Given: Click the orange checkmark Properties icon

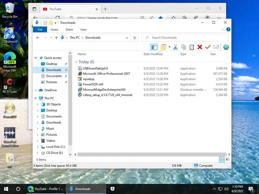Looking at the screenshot, I should [x=208, y=47].
